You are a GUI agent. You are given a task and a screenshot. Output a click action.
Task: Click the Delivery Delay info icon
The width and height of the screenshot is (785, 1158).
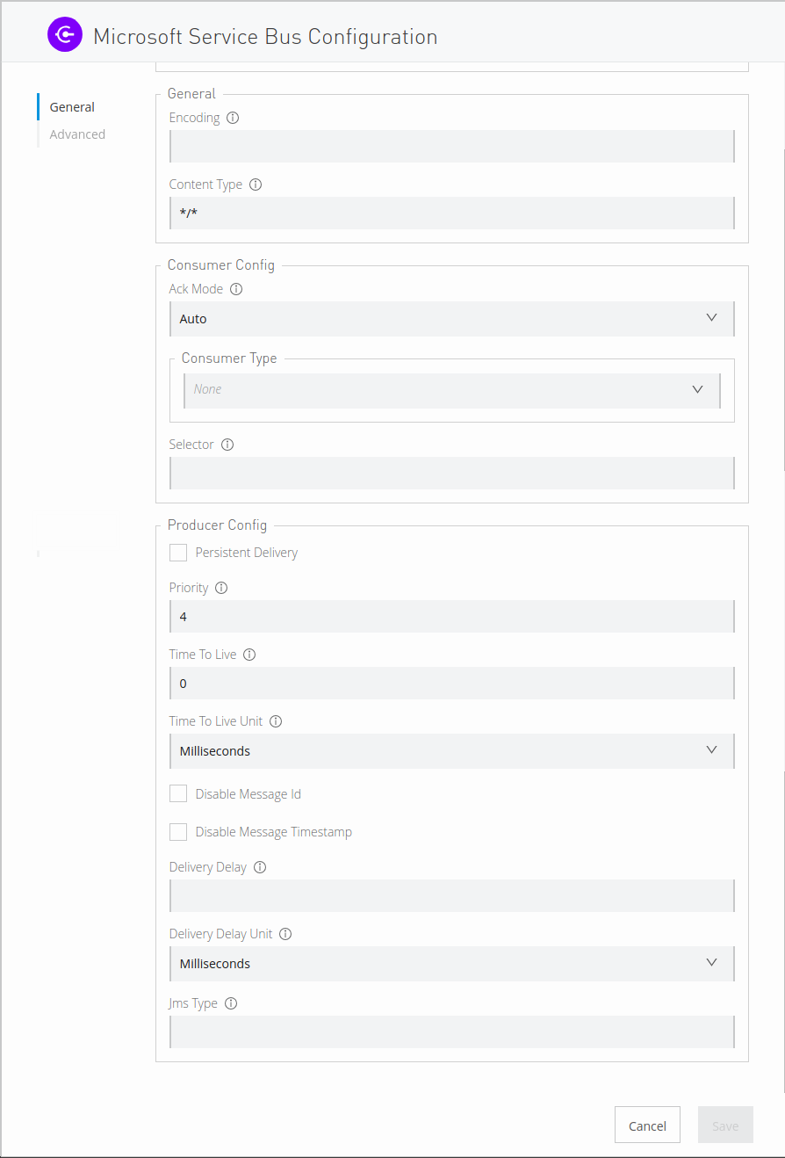pyautogui.click(x=259, y=866)
